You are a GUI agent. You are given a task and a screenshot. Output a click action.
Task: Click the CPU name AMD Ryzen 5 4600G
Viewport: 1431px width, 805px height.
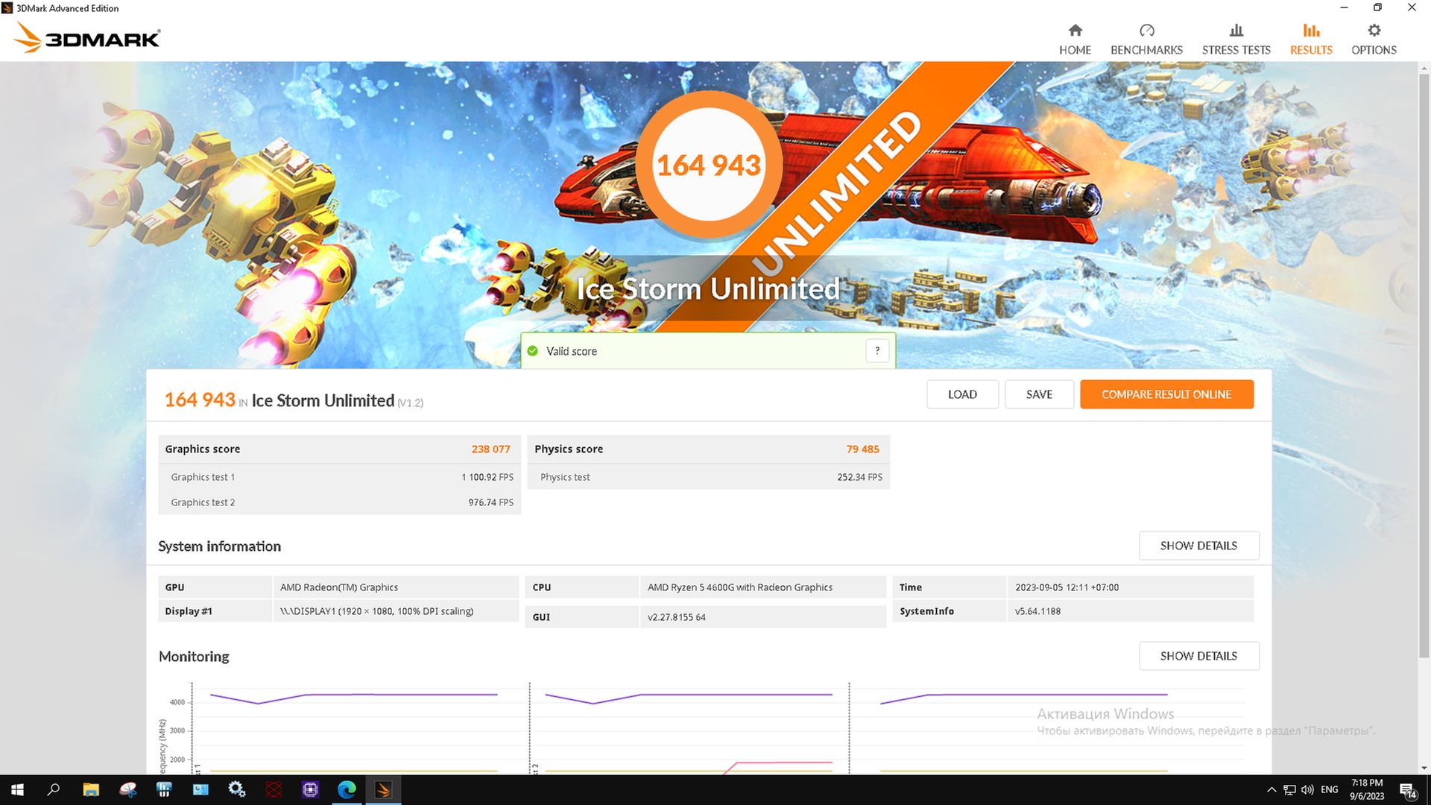pyautogui.click(x=740, y=587)
